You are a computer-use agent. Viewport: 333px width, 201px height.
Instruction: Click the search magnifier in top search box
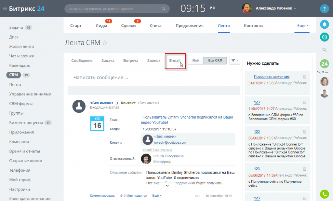pyautogui.click(x=164, y=9)
